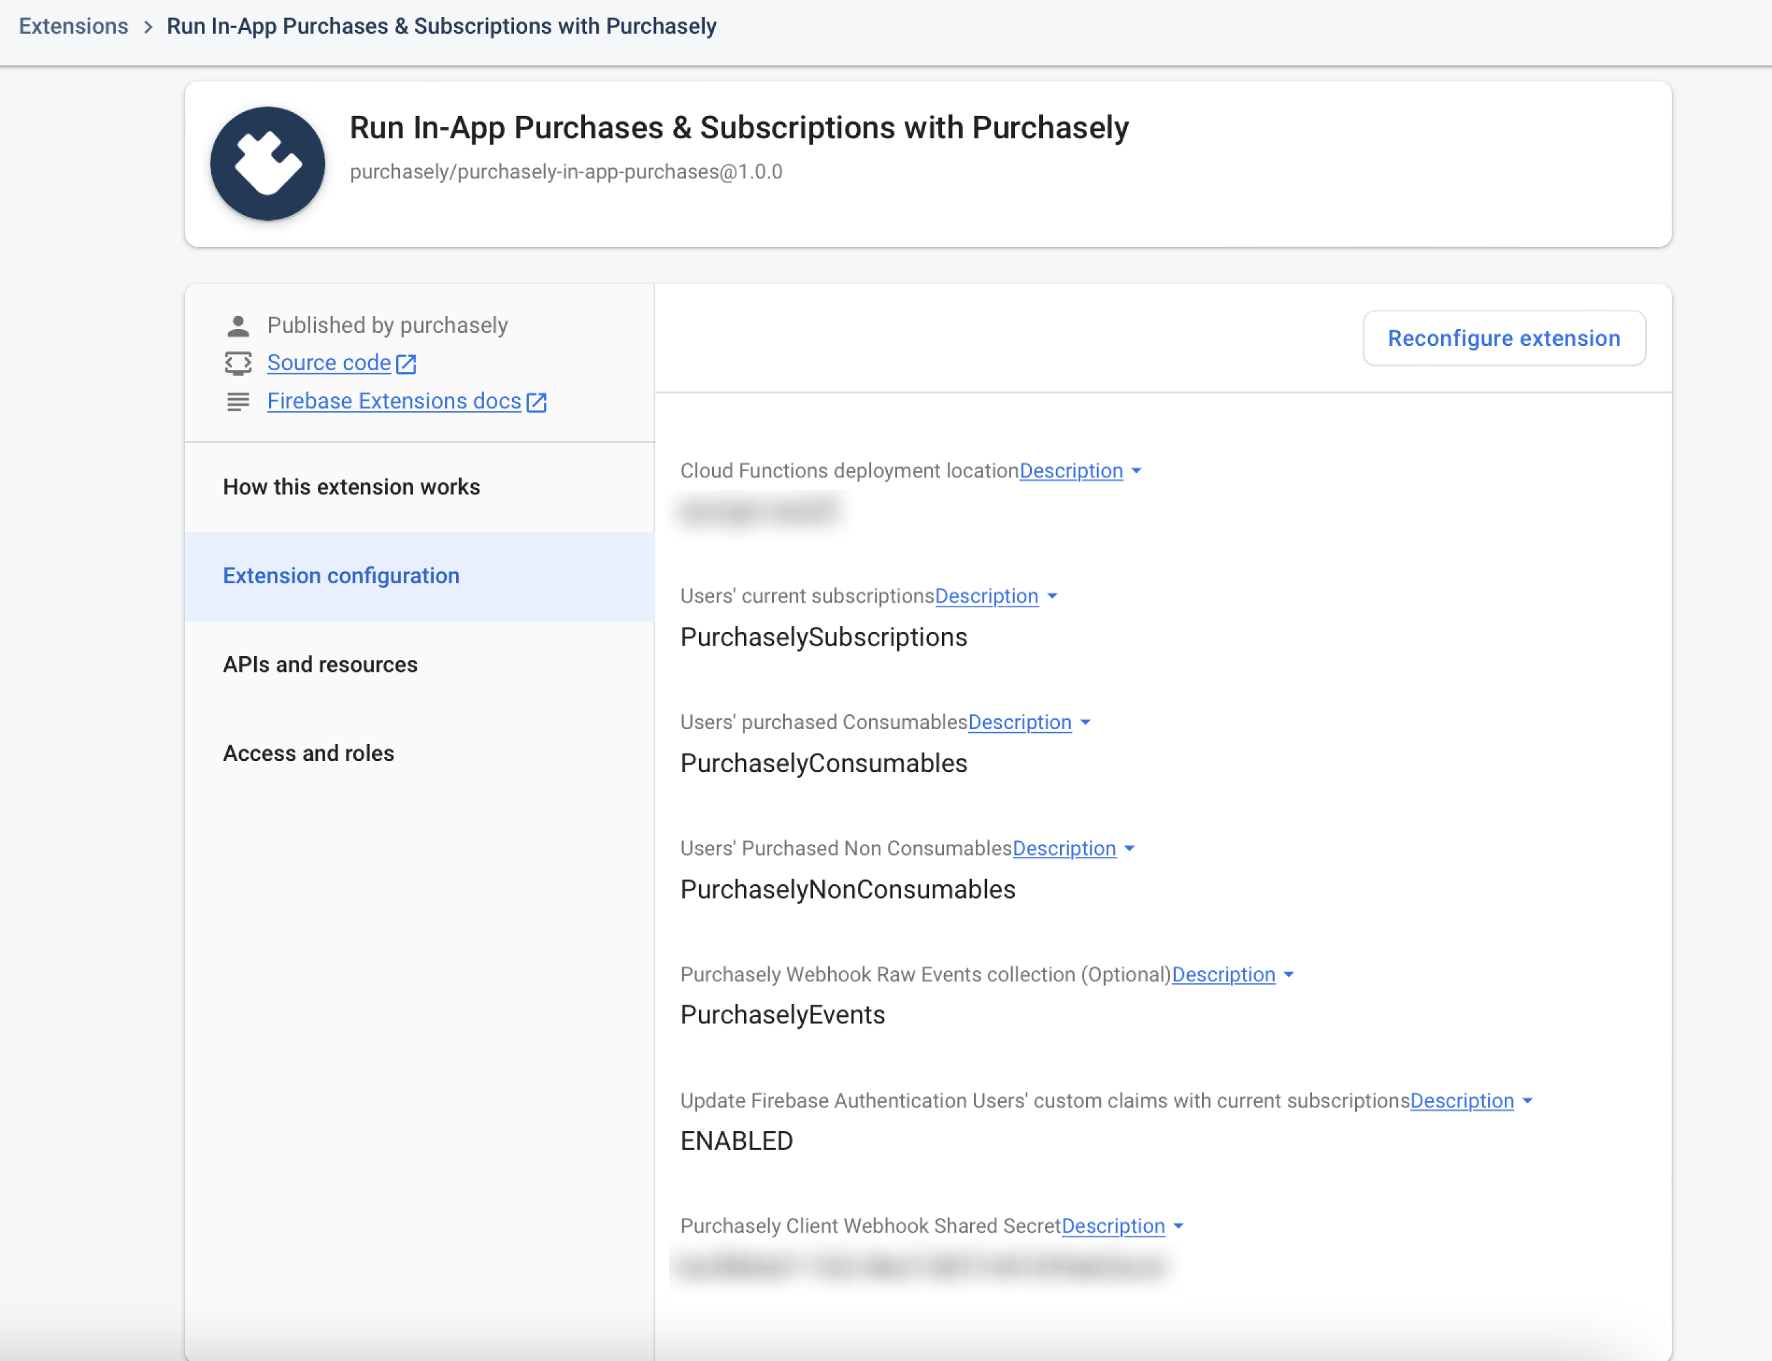Screen dimensions: 1772x1361
Task: Click the Users' current subscriptions label
Action: (807, 596)
